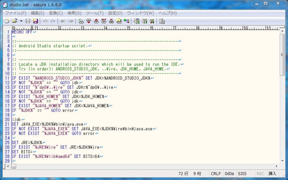This screenshot has width=288, height=180.
Task: Open the 編集(E) menu
Action: (38, 13)
